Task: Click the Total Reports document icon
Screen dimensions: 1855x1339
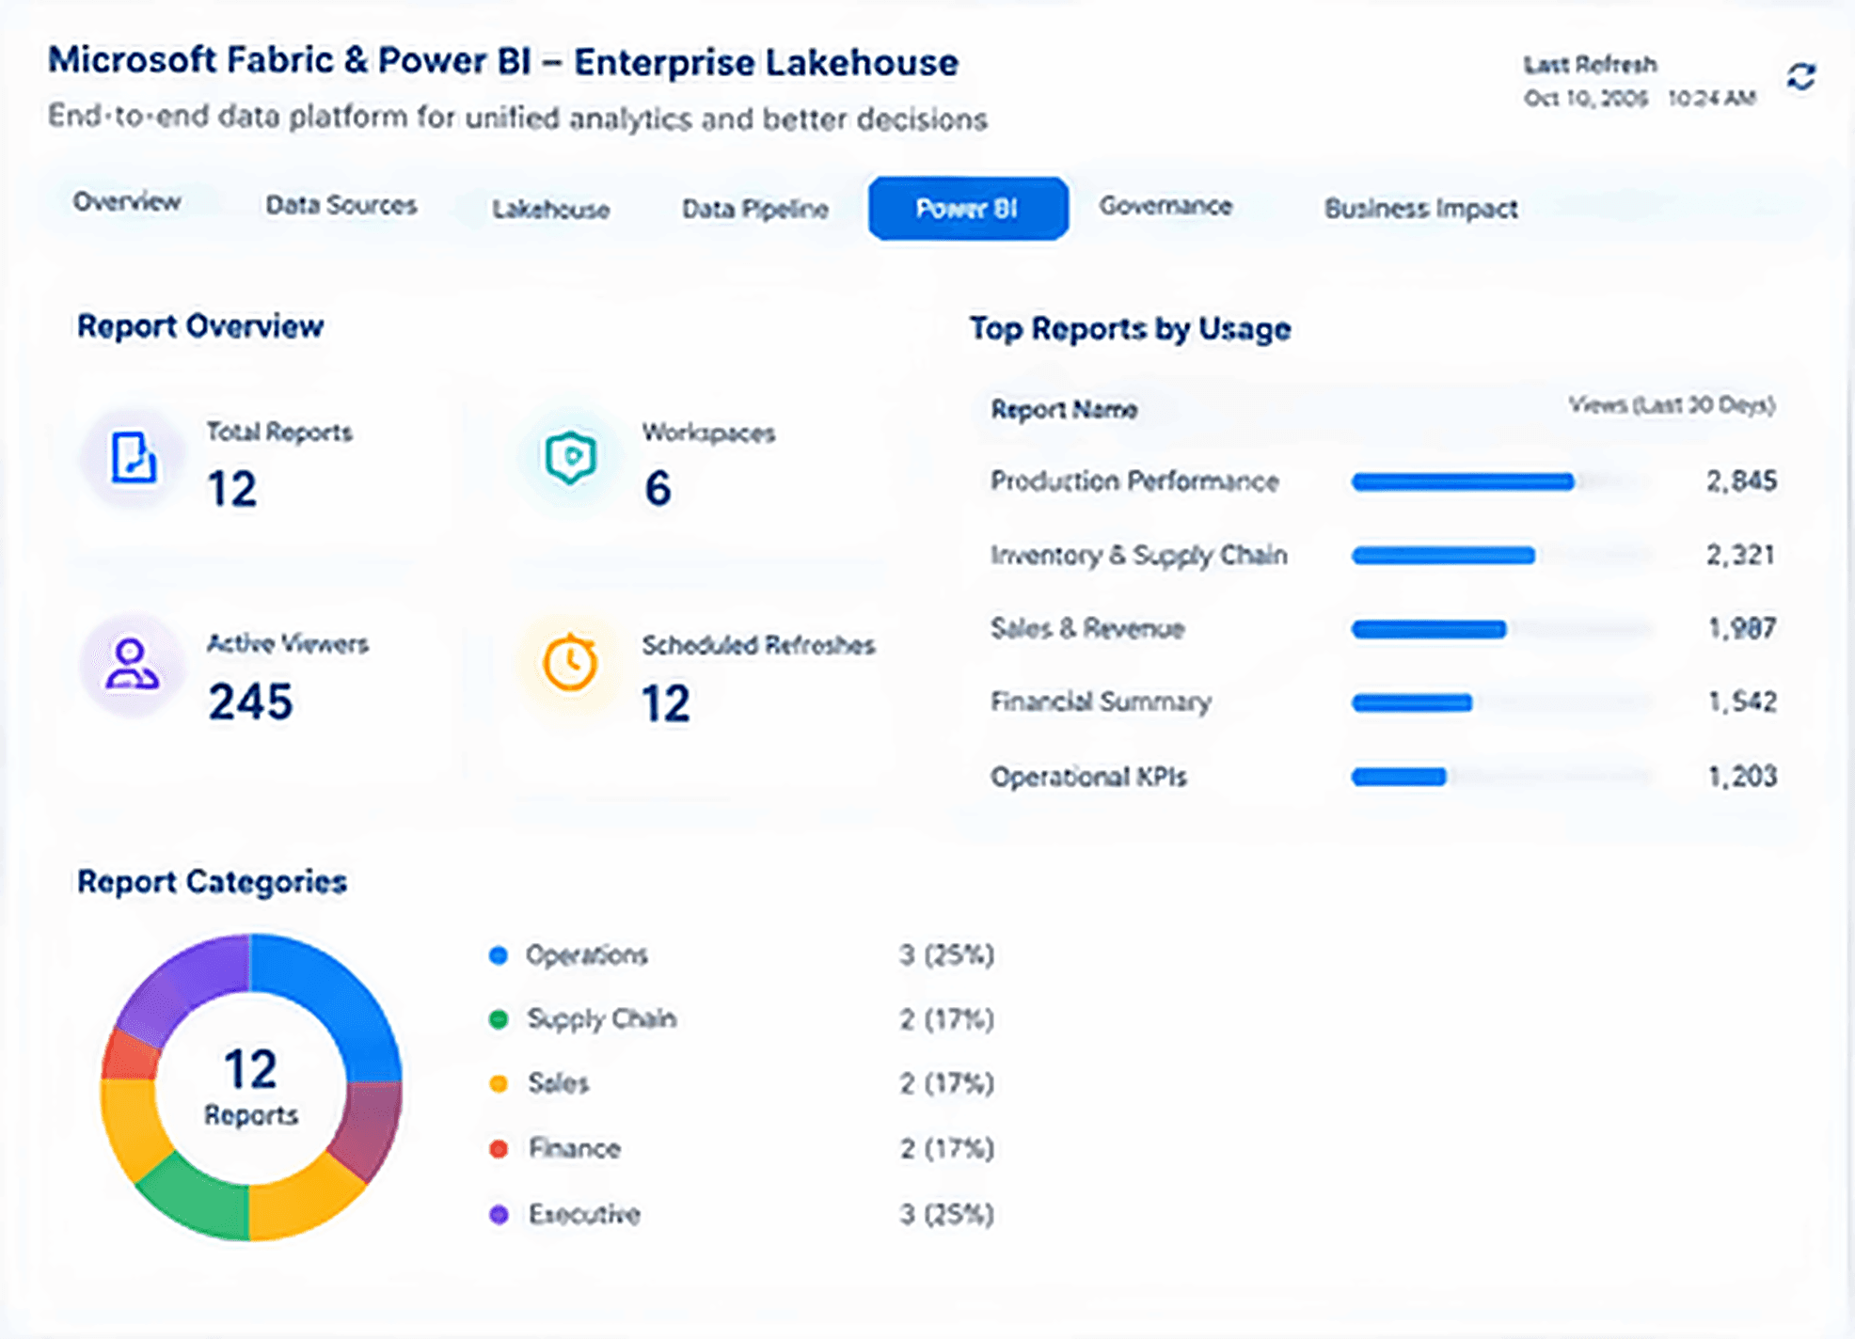Action: [x=134, y=458]
